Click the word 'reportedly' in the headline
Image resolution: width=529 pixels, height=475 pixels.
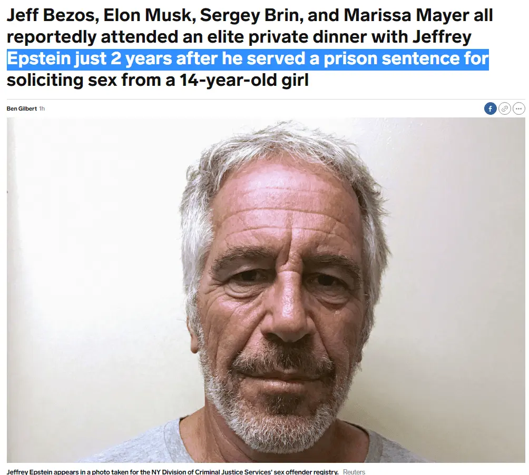coord(51,37)
